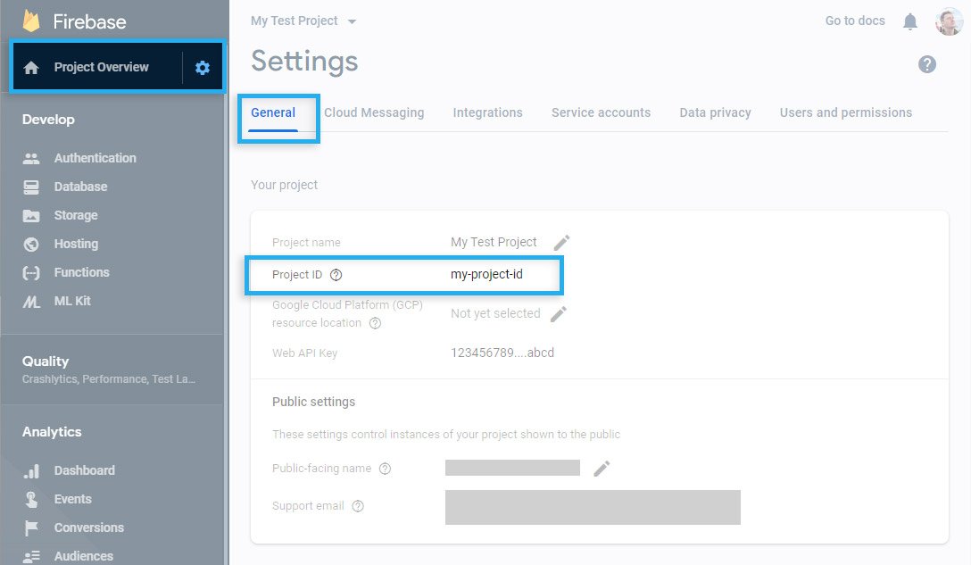Expand the My Test Project dropdown
The width and height of the screenshot is (971, 565).
pos(303,21)
